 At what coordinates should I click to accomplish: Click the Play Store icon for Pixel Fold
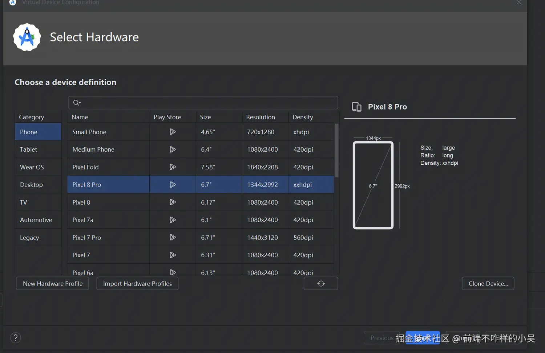pyautogui.click(x=173, y=167)
